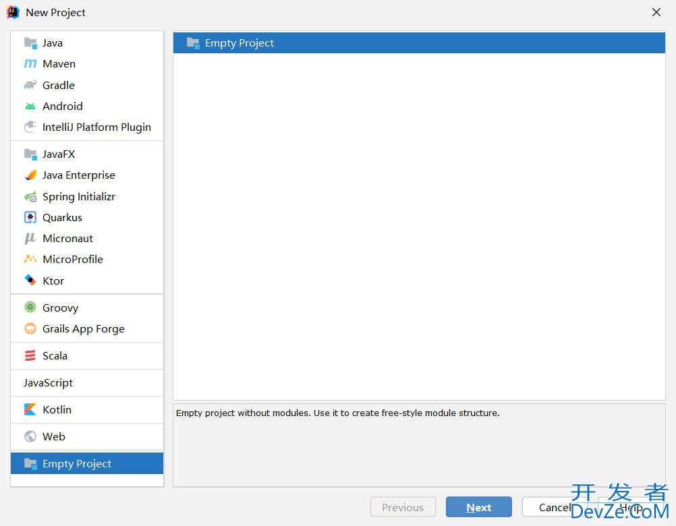Select JavaFX from the list
This screenshot has height=526, width=676.
pos(59,154)
